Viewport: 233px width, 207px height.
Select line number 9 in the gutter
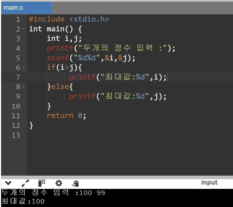tap(18, 96)
